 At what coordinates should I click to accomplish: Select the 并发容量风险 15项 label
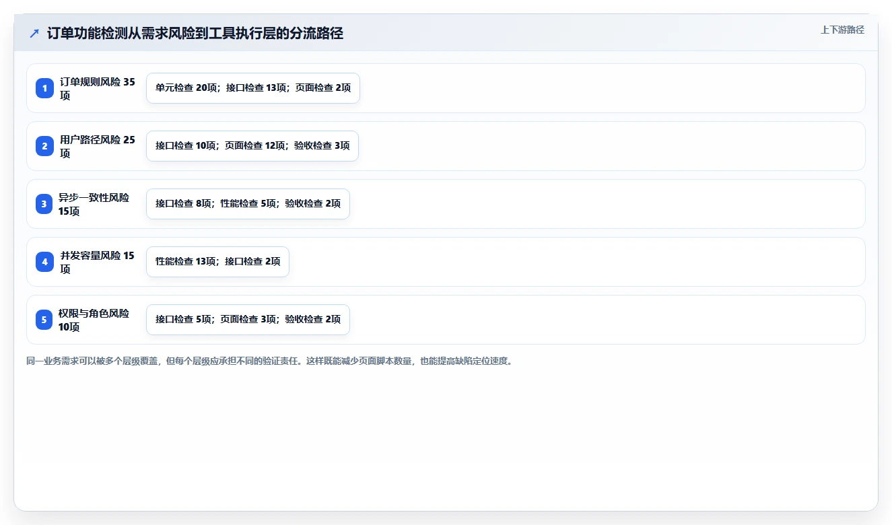[x=98, y=262]
